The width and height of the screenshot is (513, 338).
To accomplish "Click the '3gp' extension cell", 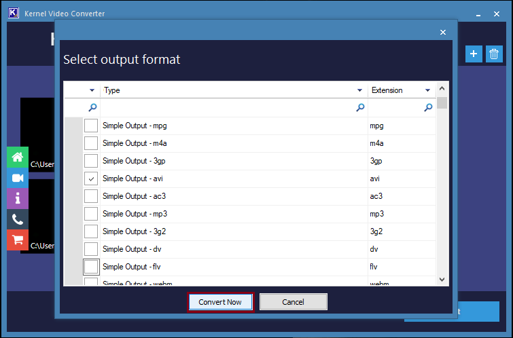I will coord(402,161).
